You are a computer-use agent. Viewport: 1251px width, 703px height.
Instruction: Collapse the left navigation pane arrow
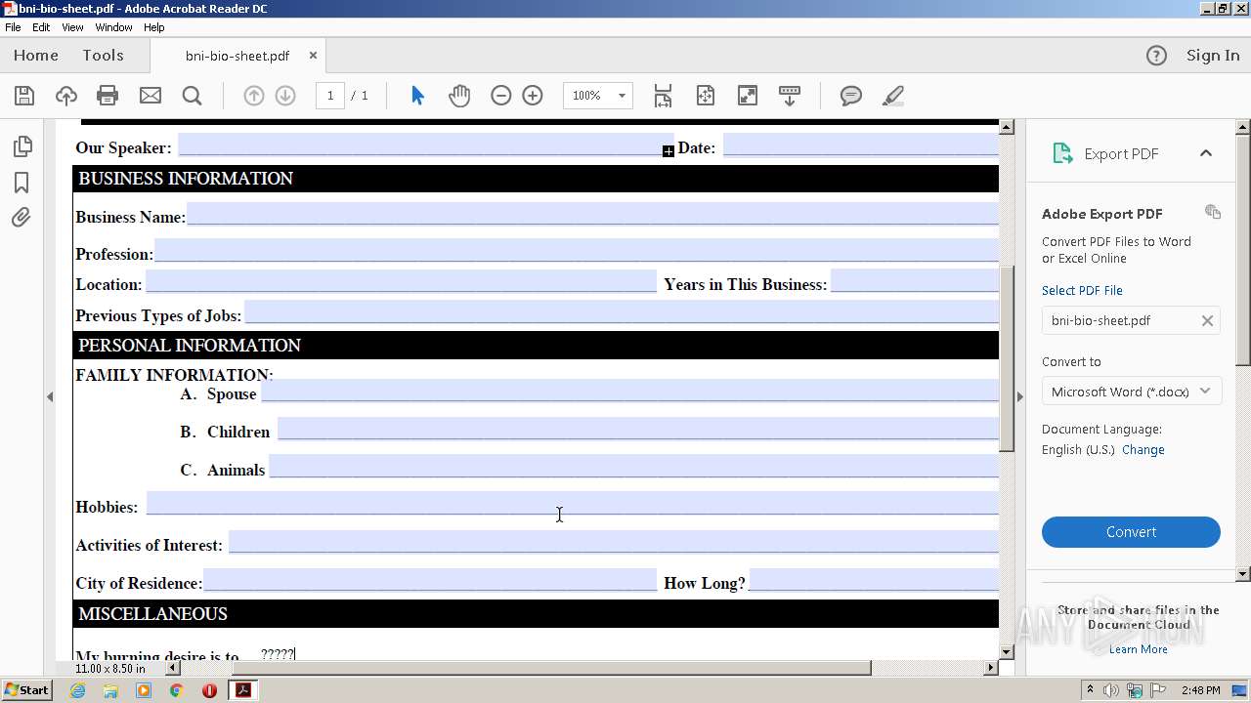click(x=50, y=396)
